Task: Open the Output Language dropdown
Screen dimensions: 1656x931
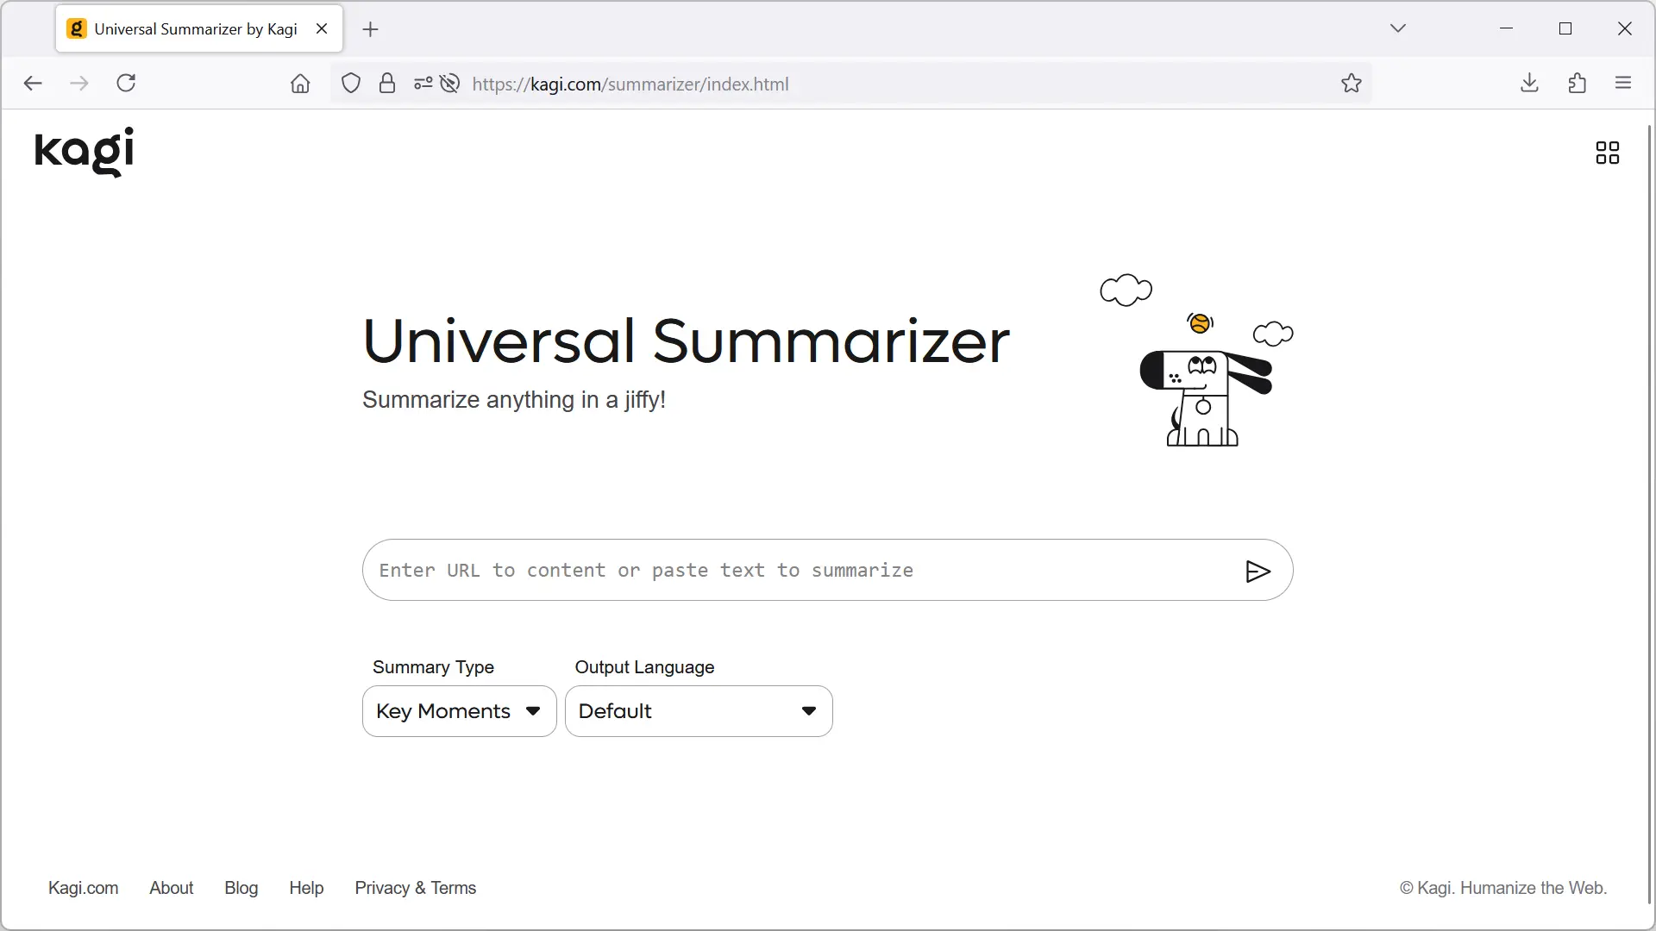Action: [x=699, y=711]
